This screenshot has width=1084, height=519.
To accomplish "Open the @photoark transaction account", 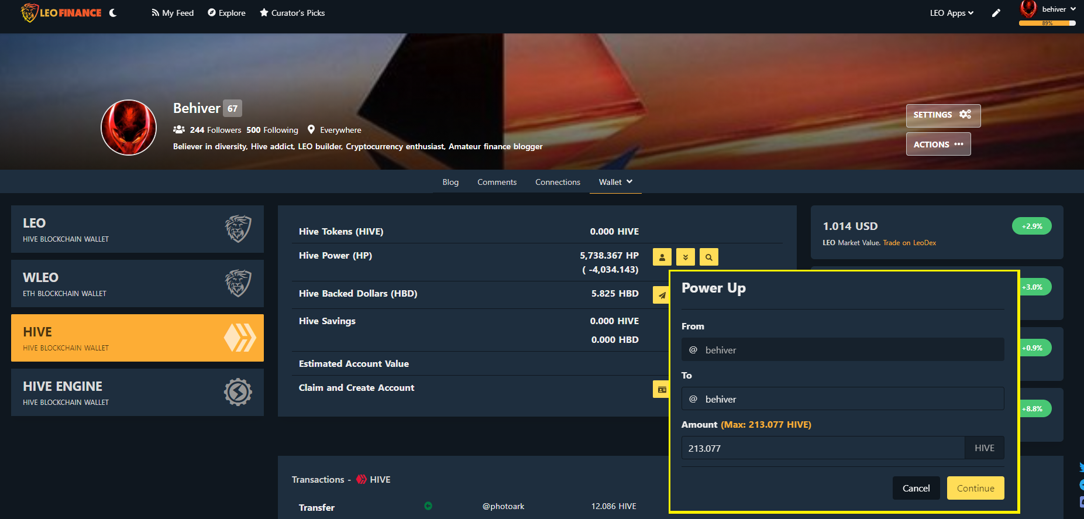I will [503, 506].
